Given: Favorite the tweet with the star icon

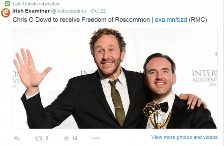Looking at the screenshot, I should point(66,138).
